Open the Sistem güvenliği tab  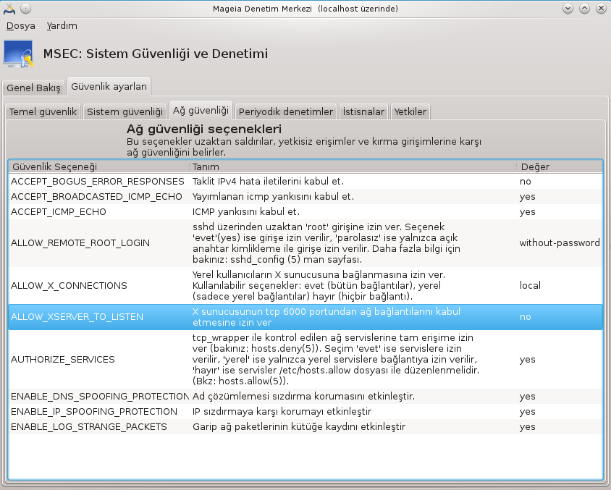125,111
